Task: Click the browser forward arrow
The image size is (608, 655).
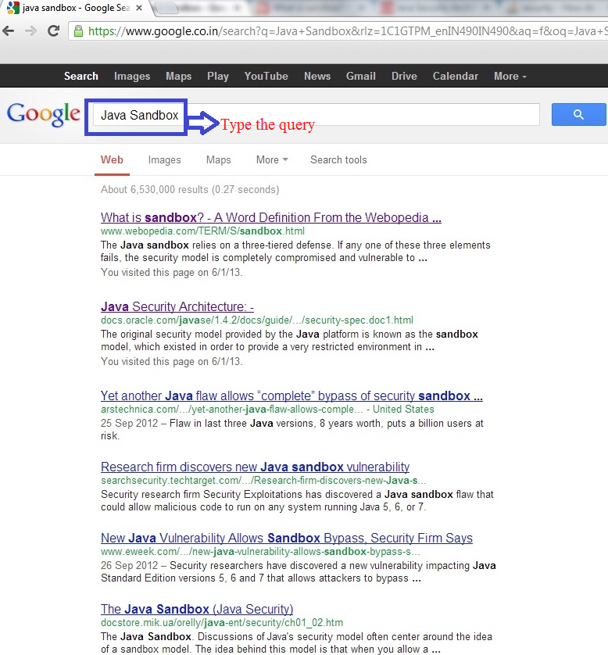Action: pos(31,31)
